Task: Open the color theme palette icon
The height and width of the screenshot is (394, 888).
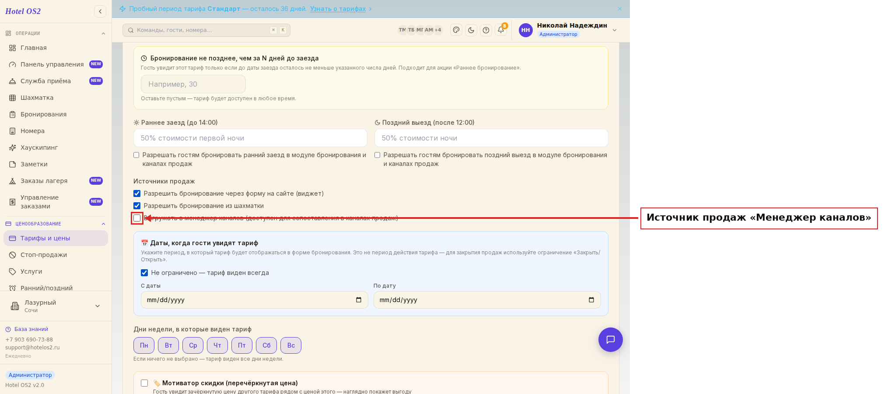Action: coord(456,30)
